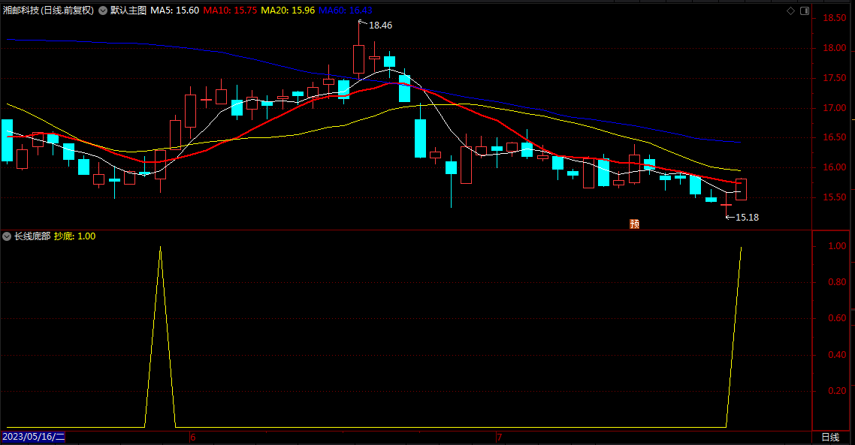Click the last red candlestick near 15.18
The height and width of the screenshot is (445, 855).
click(x=741, y=189)
